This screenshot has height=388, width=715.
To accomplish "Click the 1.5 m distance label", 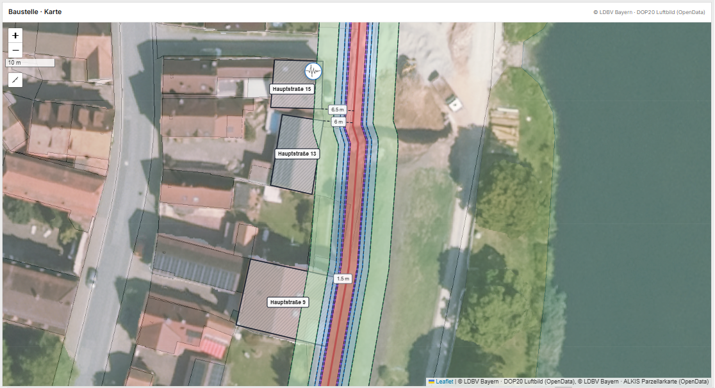I will (343, 279).
